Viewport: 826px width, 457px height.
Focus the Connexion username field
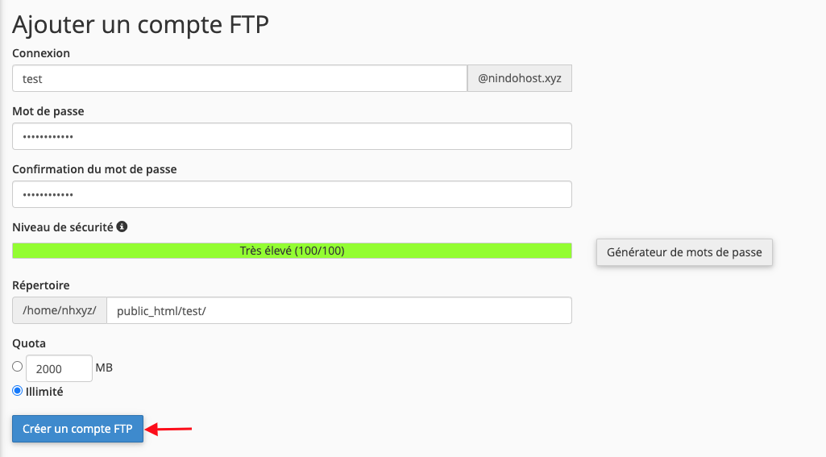239,78
